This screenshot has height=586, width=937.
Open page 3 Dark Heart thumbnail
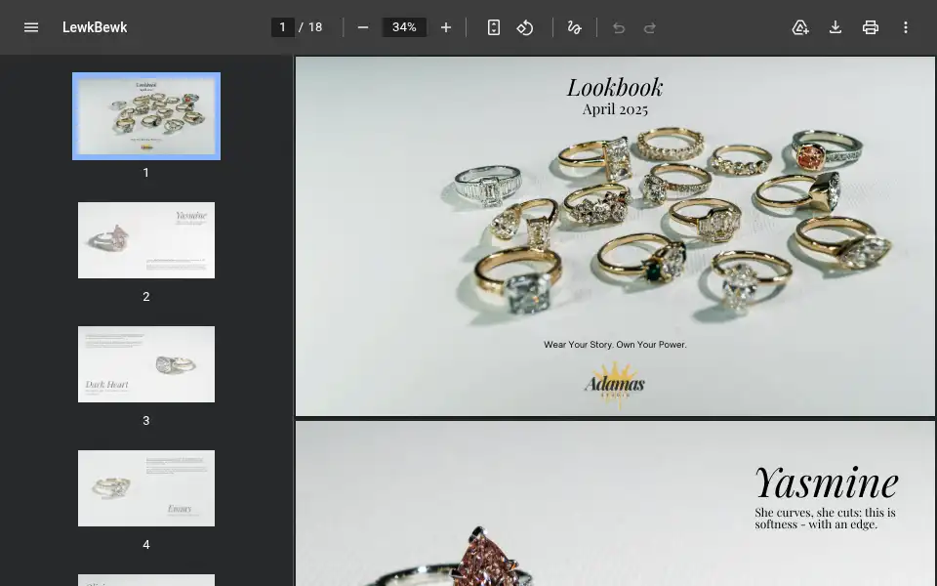146,364
